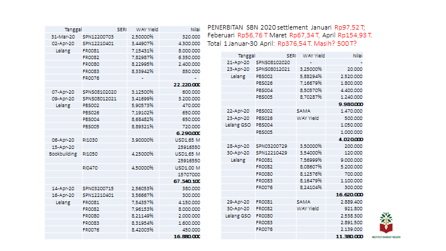Click the bold subtotal 6.290.000
Viewport: 446px width, 251px height.
188,133
